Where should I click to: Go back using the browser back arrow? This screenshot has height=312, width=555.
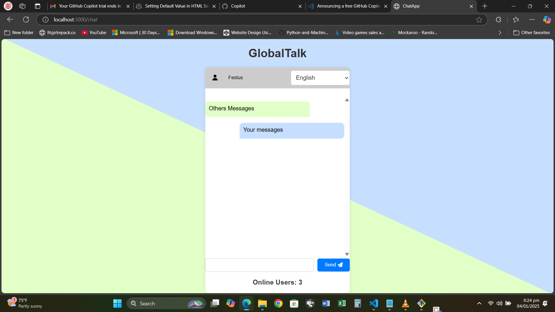(x=10, y=20)
